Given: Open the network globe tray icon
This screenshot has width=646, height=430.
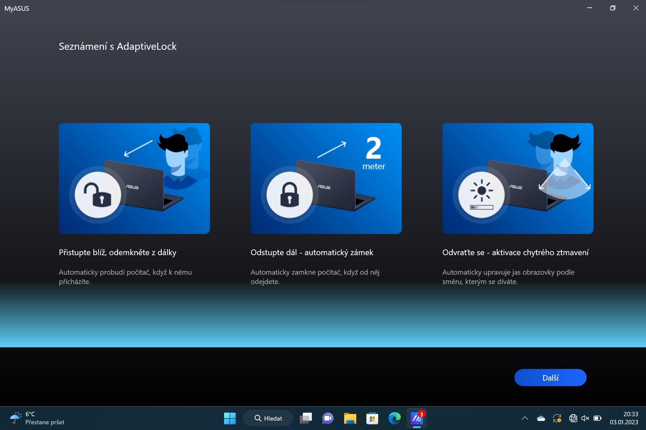Looking at the screenshot, I should point(573,418).
